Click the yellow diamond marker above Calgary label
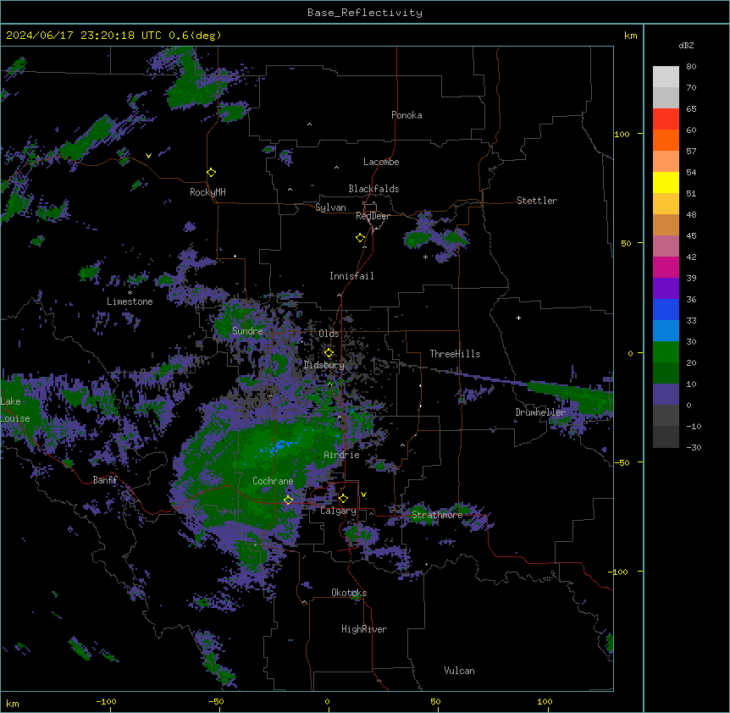The height and width of the screenshot is (713, 730). 343,499
